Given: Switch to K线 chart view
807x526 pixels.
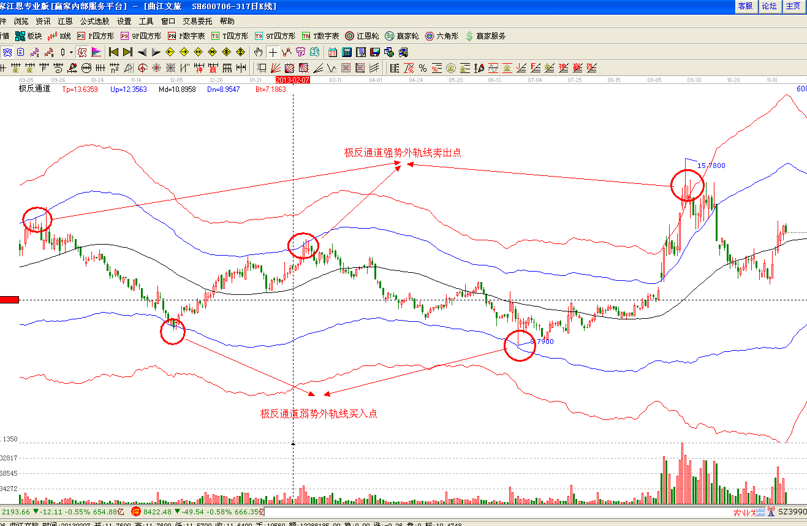Looking at the screenshot, I should click(x=59, y=36).
